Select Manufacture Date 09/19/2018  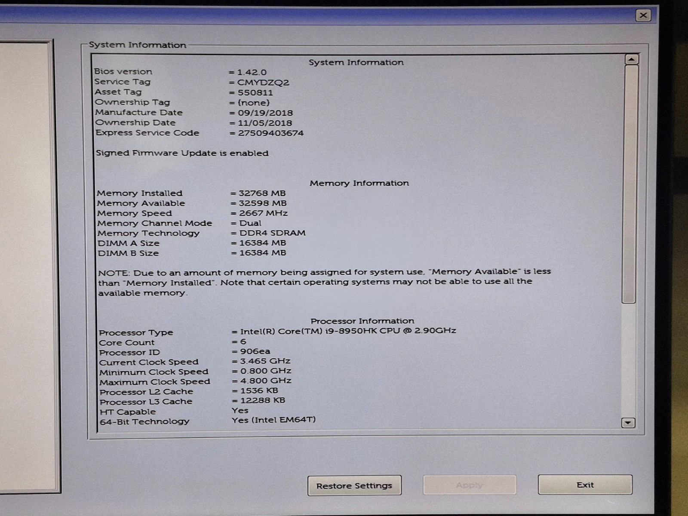(x=265, y=113)
